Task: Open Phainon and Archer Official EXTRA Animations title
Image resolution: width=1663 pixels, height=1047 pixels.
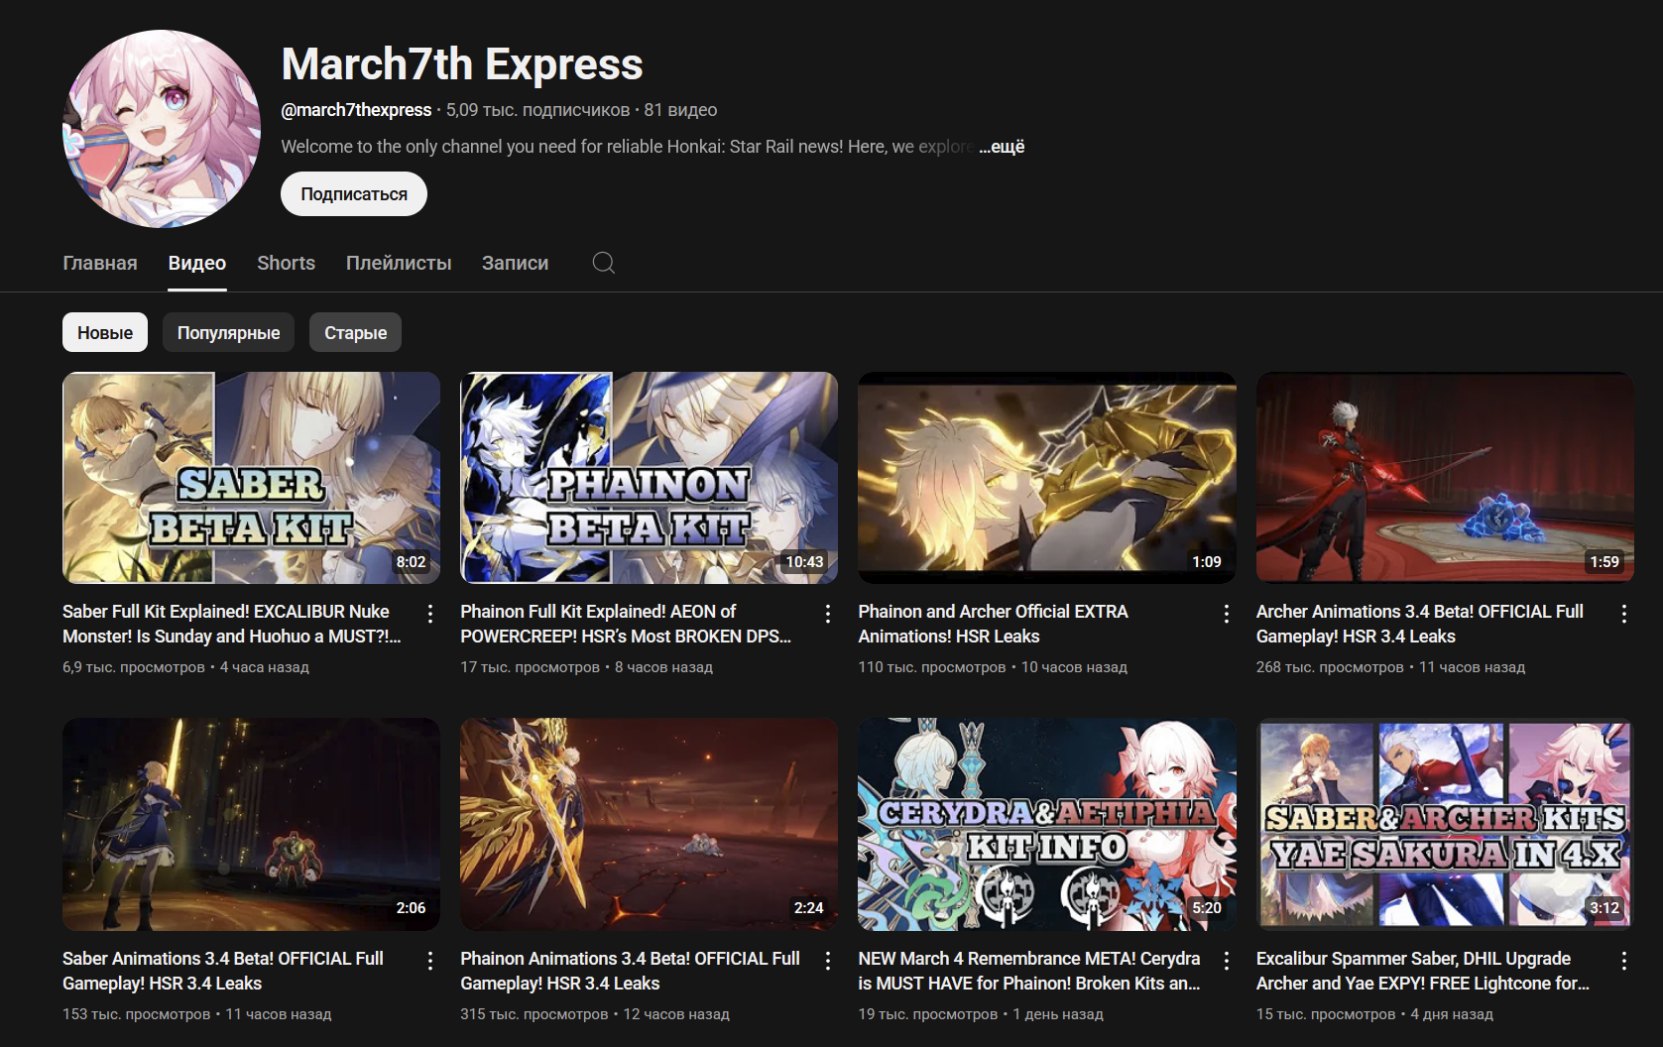Action: click(x=993, y=624)
